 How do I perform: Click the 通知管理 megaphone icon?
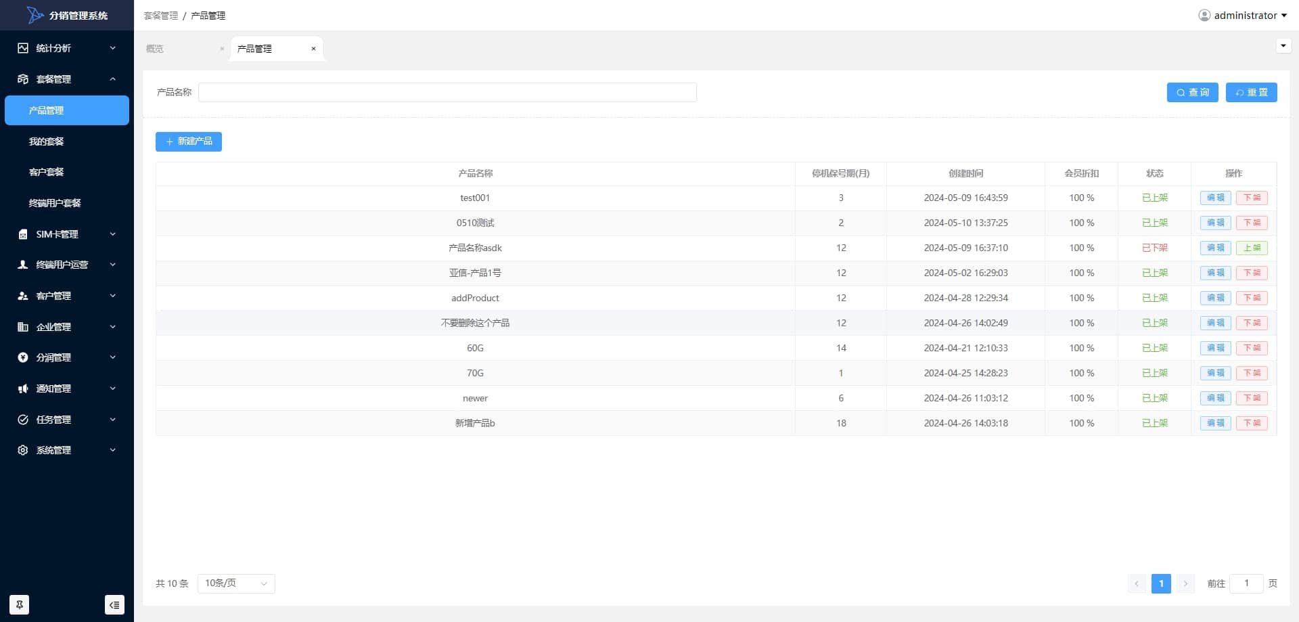click(x=23, y=388)
